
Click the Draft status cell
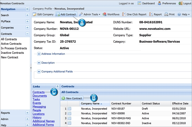(145, 109)
